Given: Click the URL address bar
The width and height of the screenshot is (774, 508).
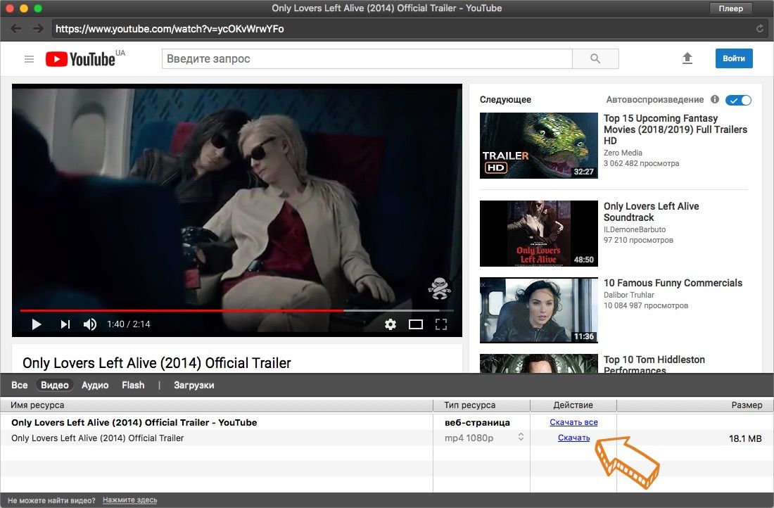Looking at the screenshot, I should tap(410, 29).
